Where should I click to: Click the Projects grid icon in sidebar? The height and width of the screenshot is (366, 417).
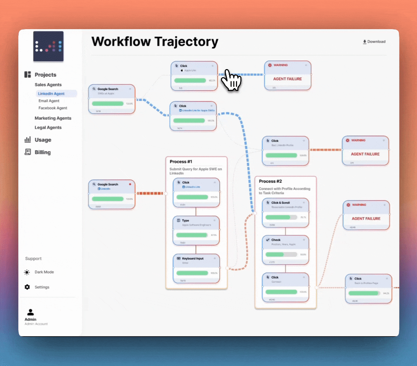27,75
